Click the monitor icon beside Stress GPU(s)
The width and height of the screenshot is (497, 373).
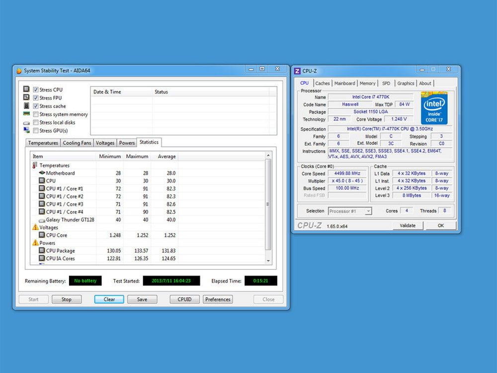point(26,130)
